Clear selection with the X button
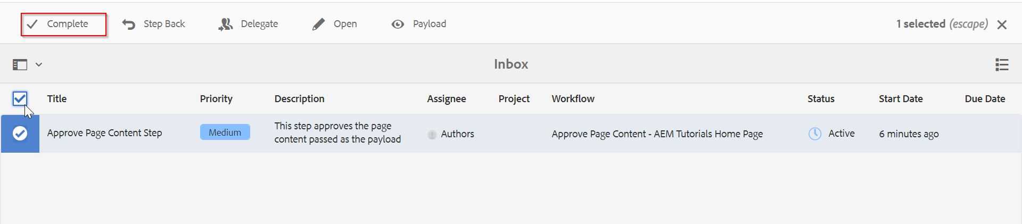This screenshot has width=1022, height=224. pos(1002,24)
